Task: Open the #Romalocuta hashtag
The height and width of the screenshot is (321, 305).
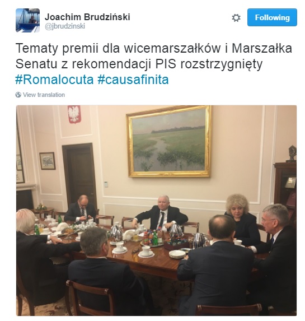Action: click(54, 80)
